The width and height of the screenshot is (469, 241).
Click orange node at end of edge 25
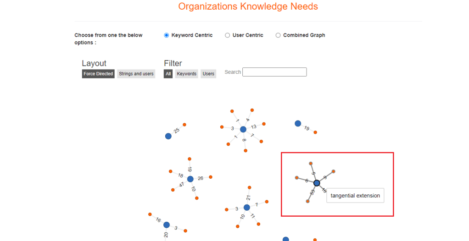[x=184, y=125]
